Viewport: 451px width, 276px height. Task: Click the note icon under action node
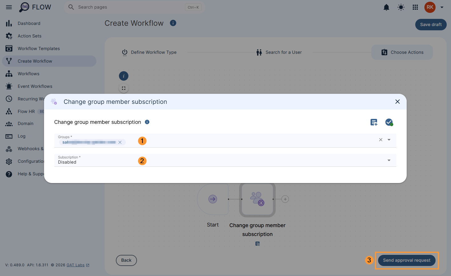[x=257, y=244]
